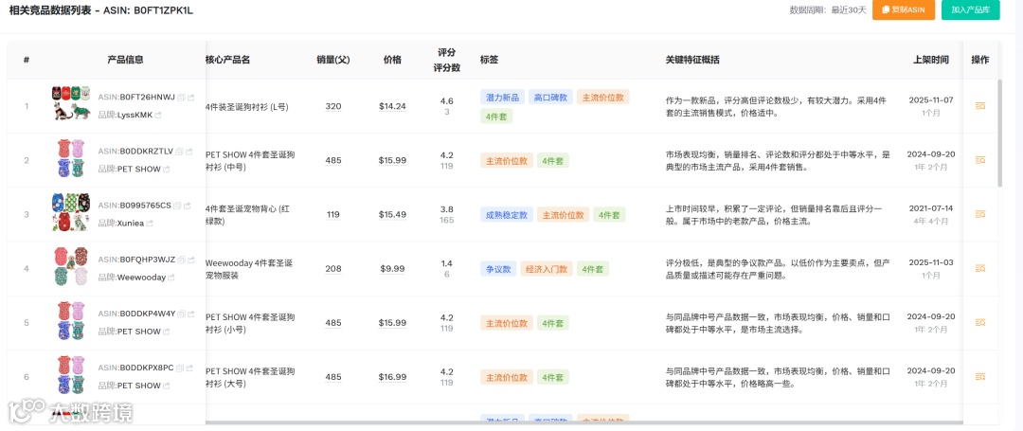This screenshot has width=1023, height=431.
Task: Open external link icon beside ASIN B0995765CS
Action: 187,207
